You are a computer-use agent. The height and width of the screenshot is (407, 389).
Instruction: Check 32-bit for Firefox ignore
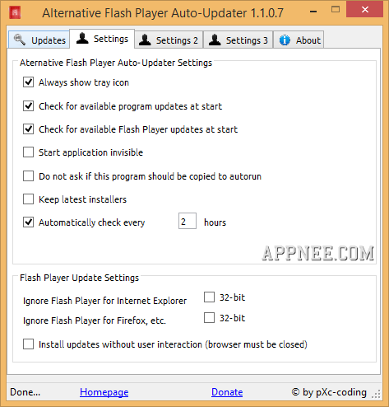(209, 318)
